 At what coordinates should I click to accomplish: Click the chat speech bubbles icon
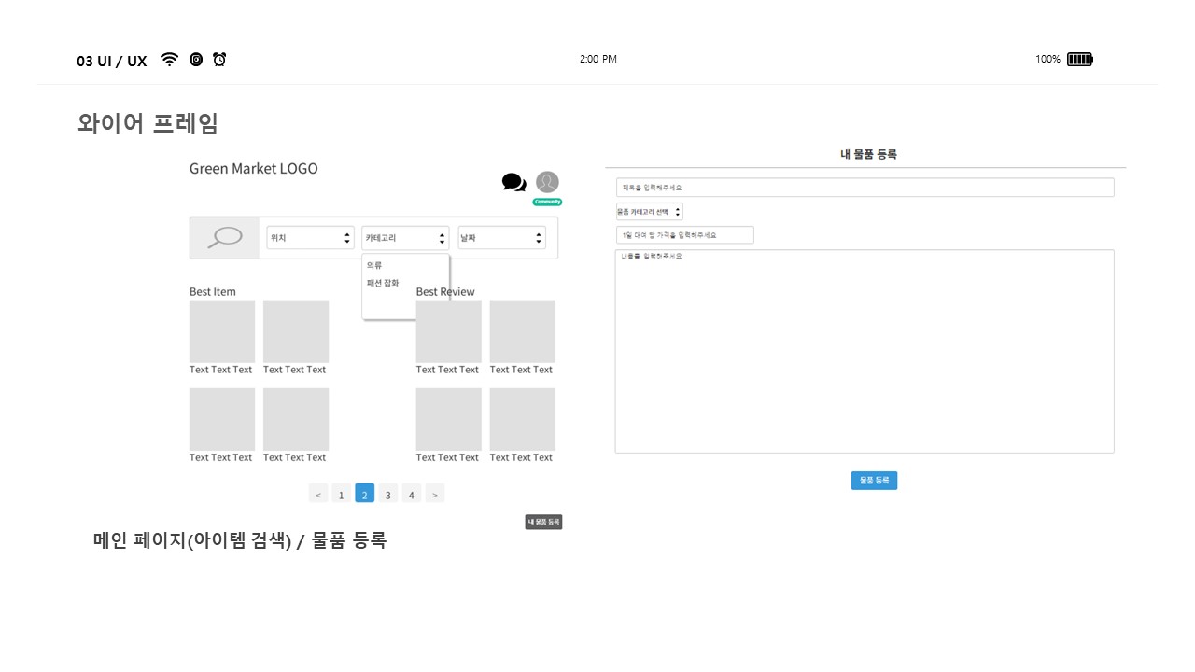coord(513,183)
